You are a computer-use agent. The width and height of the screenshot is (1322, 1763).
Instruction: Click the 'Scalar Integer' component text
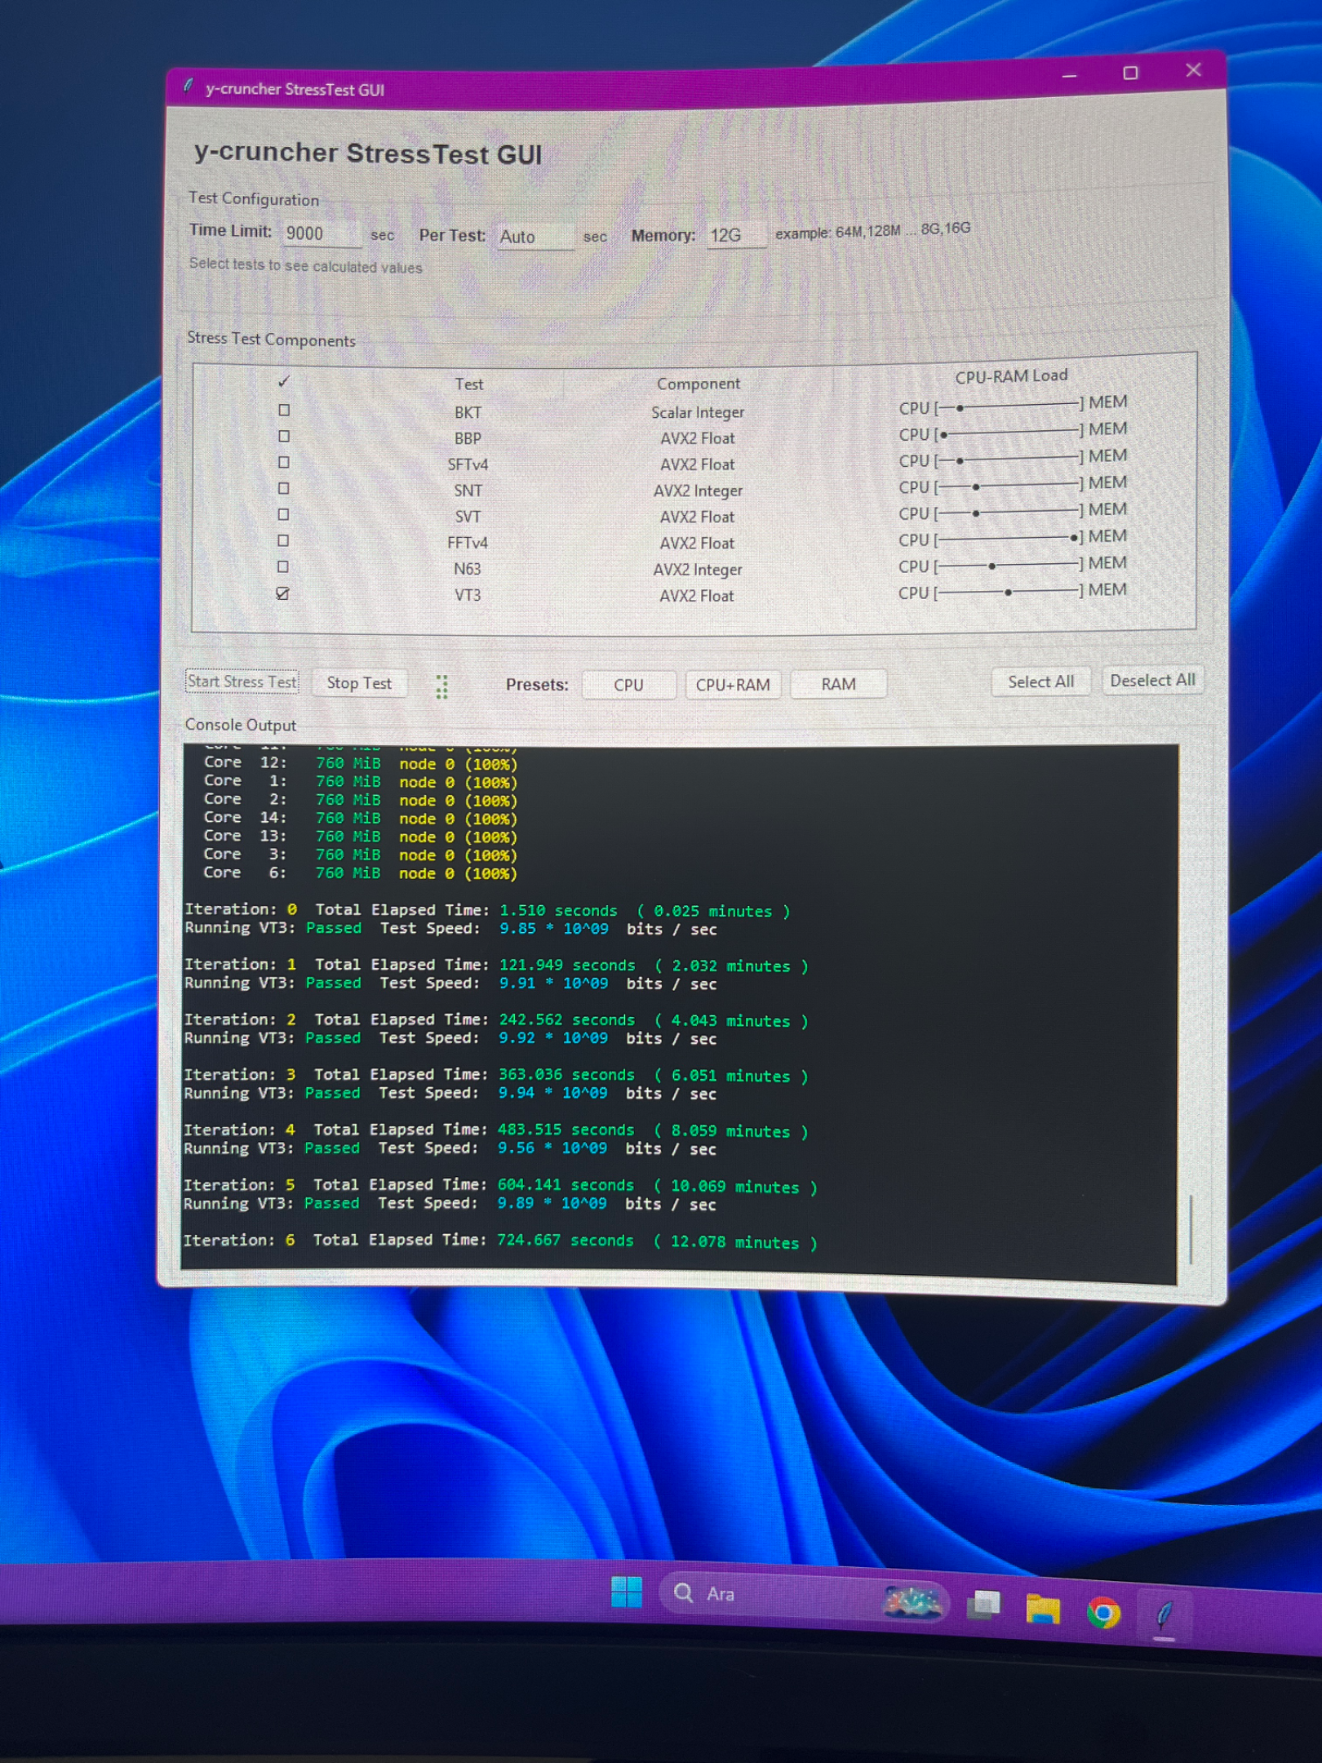(698, 412)
